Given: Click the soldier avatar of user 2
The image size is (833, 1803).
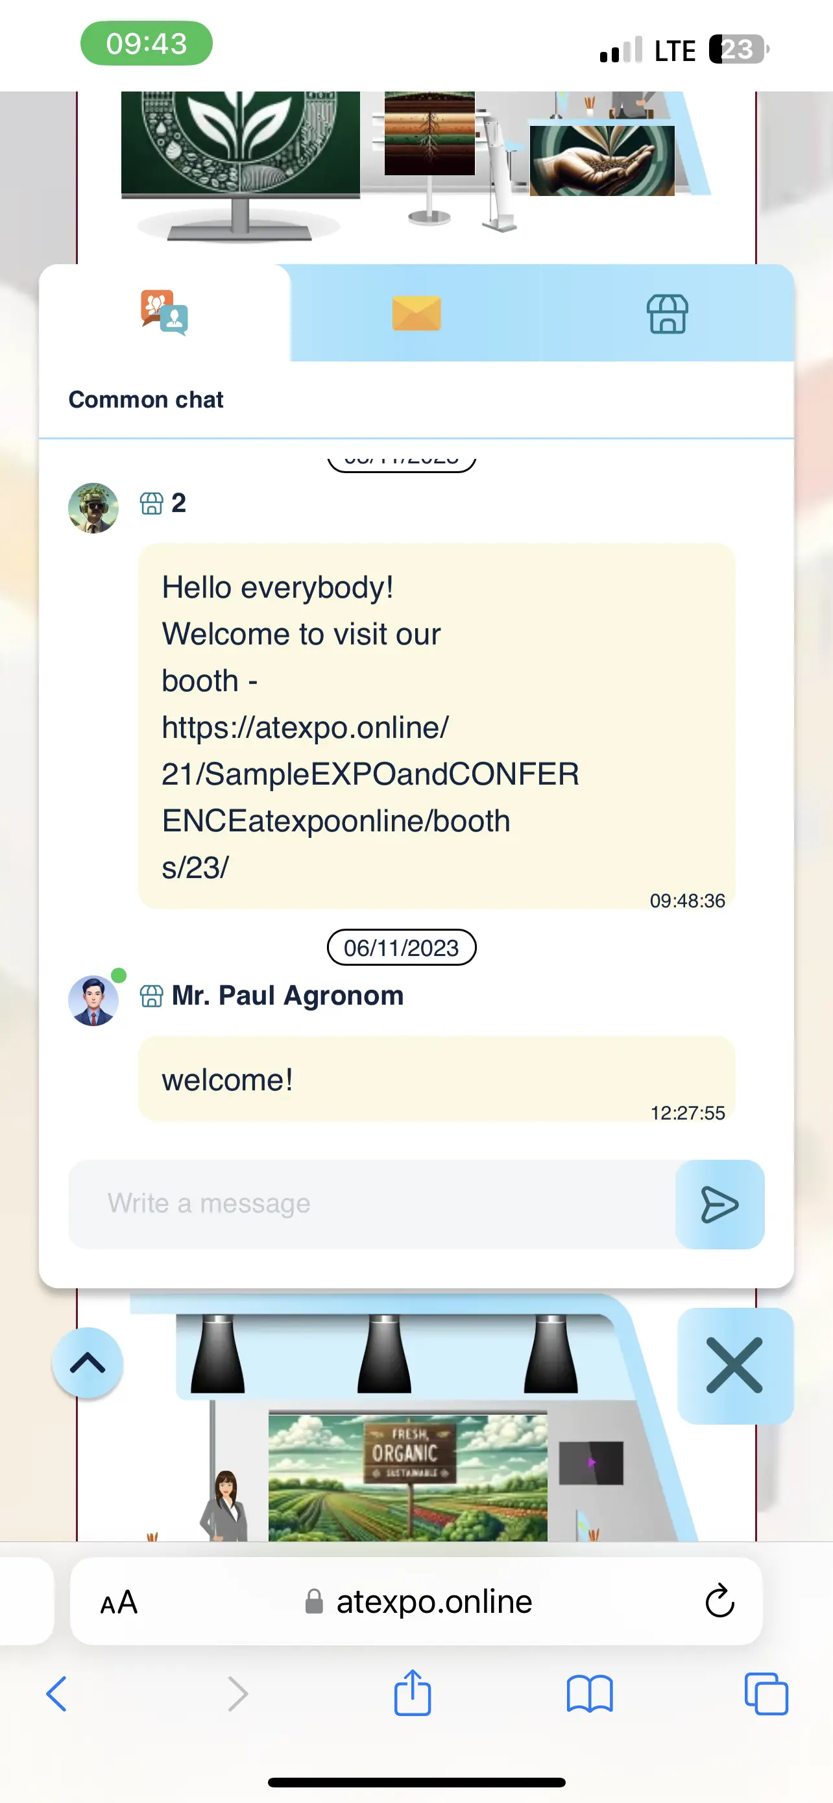Looking at the screenshot, I should pyautogui.click(x=93, y=508).
